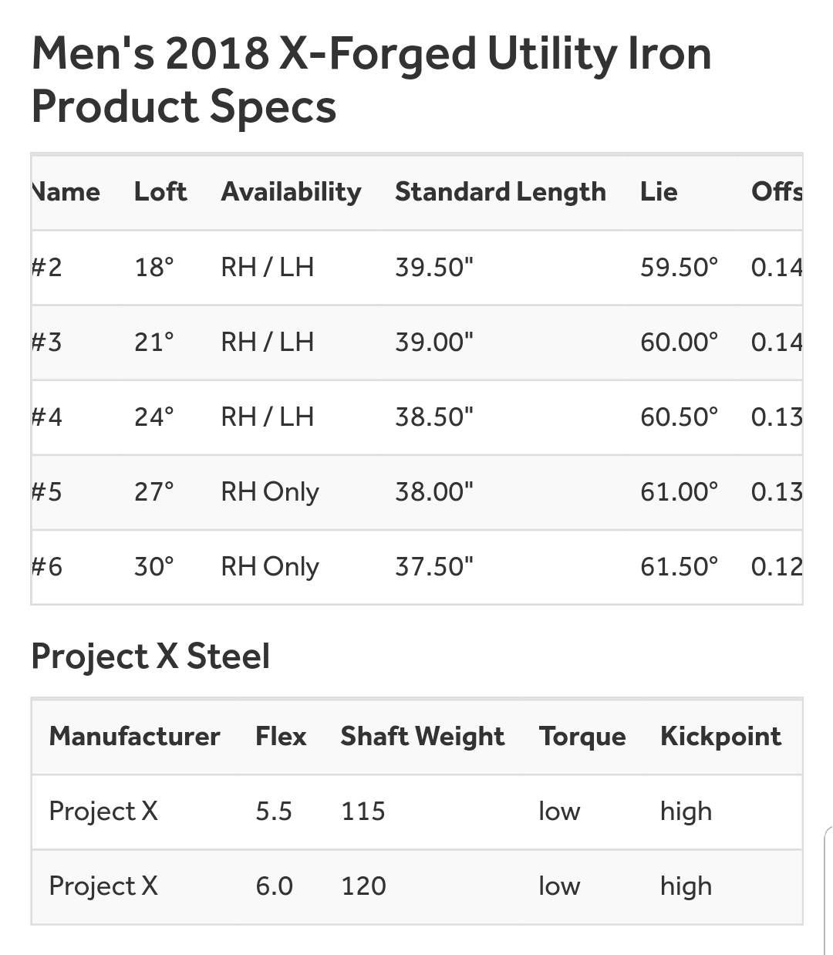The width and height of the screenshot is (833, 955).
Task: Click the Kickpoint column header
Action: pyautogui.click(x=720, y=736)
